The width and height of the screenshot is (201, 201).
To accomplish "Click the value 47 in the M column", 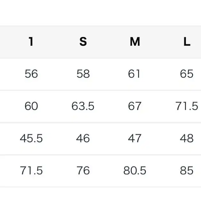I will coord(135,138).
